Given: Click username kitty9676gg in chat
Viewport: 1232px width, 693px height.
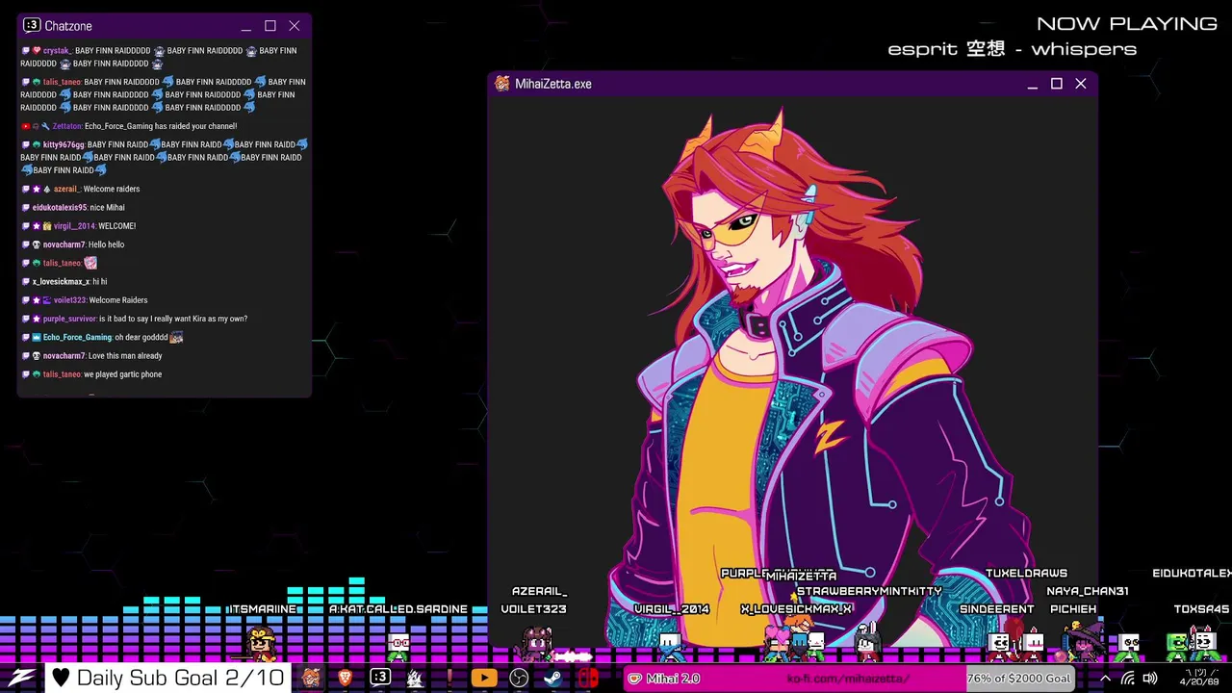Looking at the screenshot, I should [64, 144].
